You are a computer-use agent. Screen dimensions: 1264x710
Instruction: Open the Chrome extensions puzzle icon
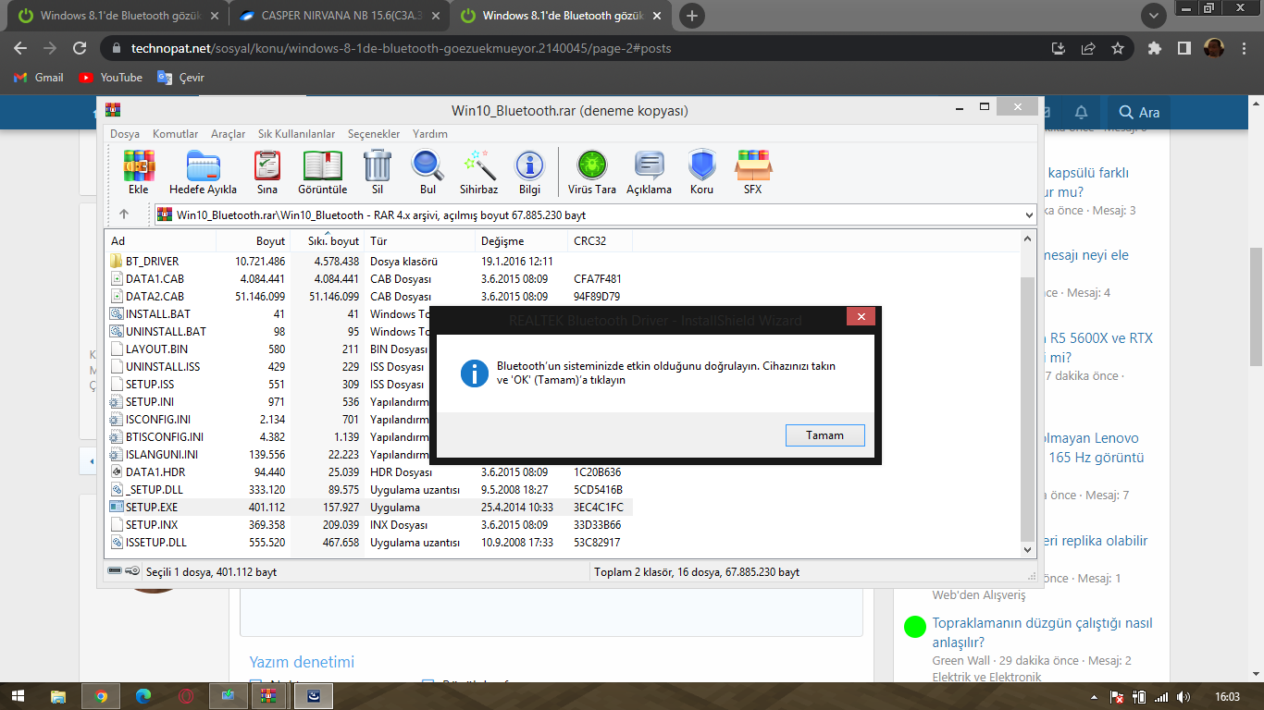point(1154,48)
